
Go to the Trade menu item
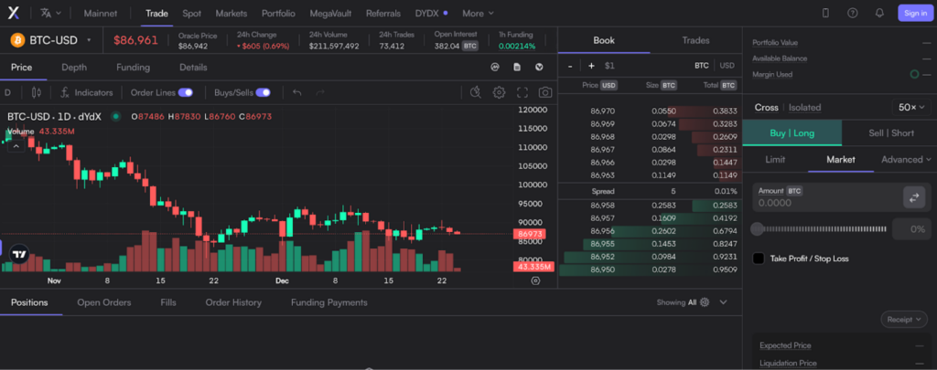tap(156, 13)
